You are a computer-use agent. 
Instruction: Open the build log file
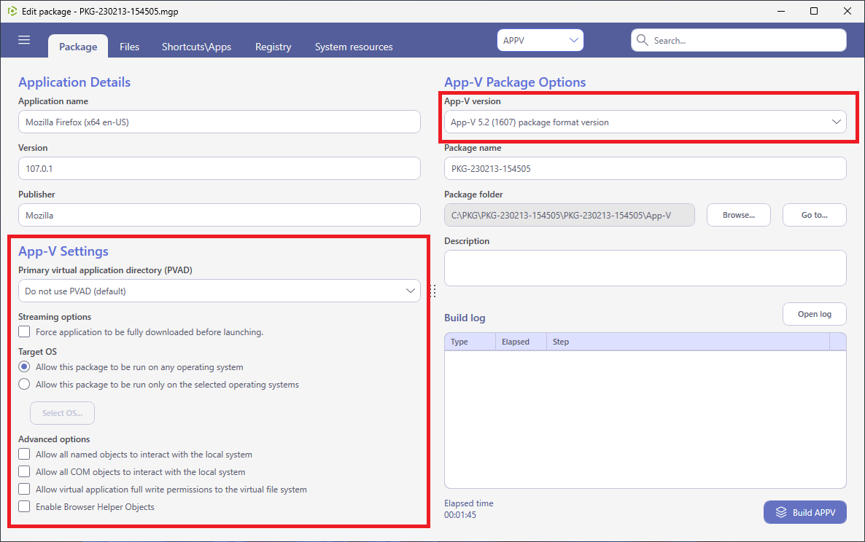point(814,314)
